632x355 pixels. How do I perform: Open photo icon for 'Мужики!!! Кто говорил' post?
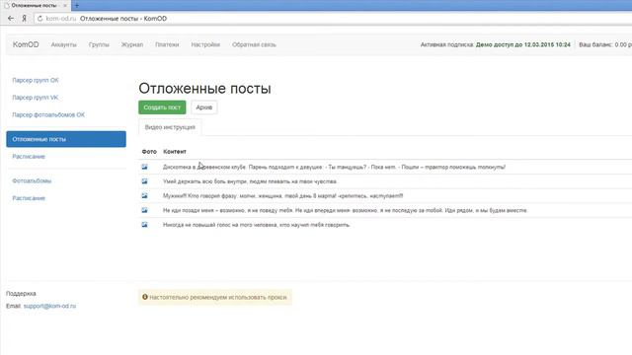(144, 195)
